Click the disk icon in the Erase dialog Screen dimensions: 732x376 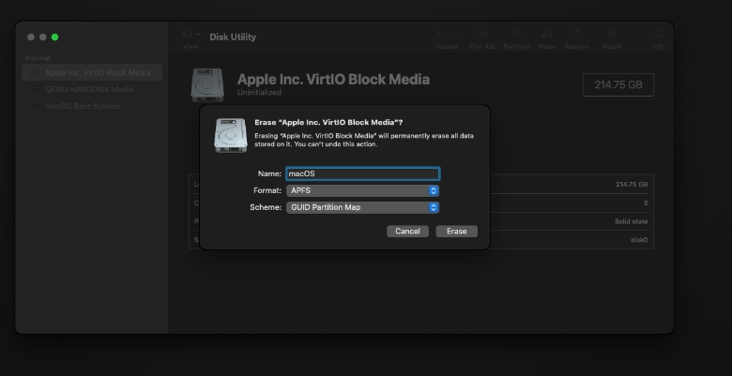pos(230,135)
